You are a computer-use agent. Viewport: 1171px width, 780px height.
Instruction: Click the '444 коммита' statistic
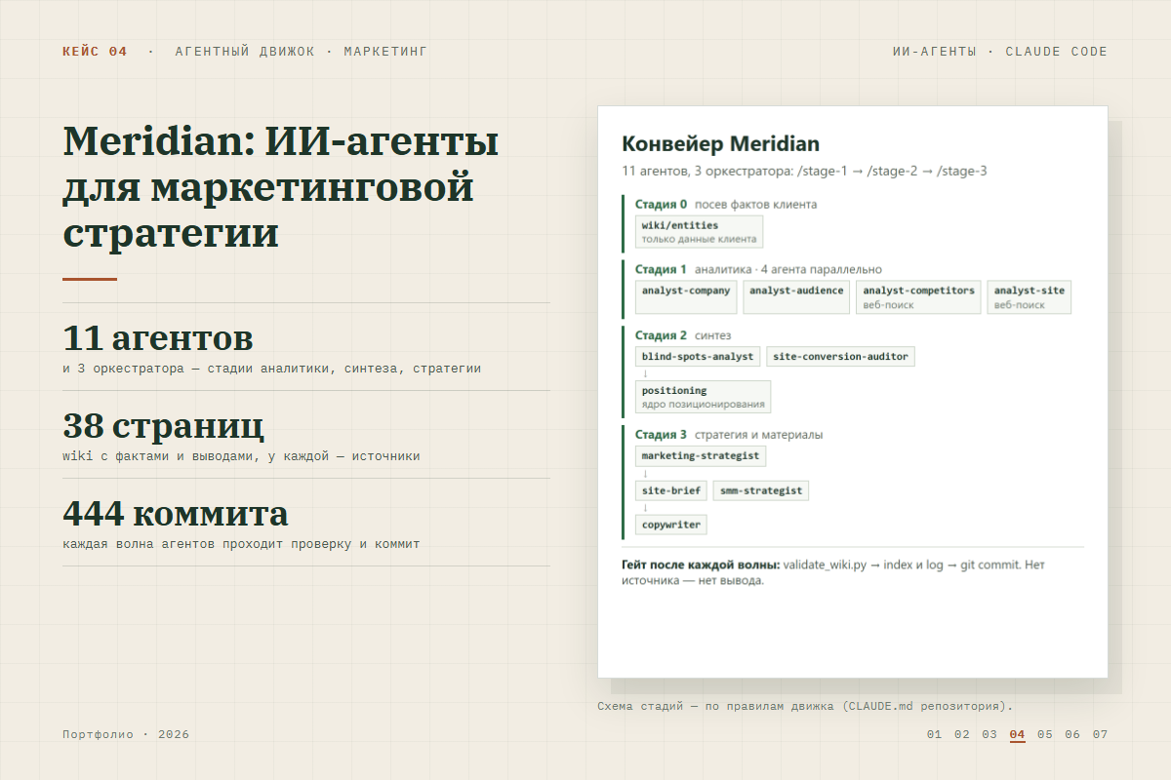pyautogui.click(x=176, y=514)
